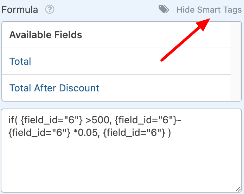Click the minus sign ending first formula line
Image resolution: width=244 pixels, height=194 pixels.
179,120
